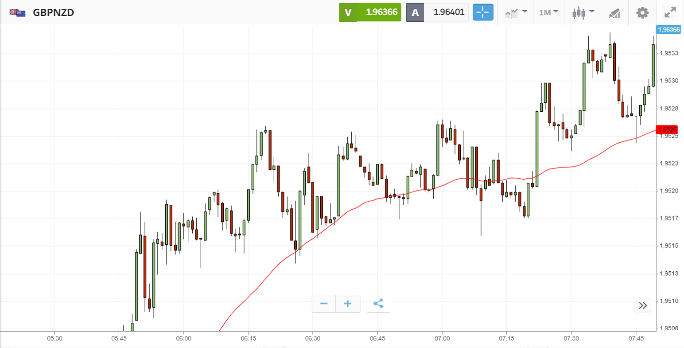Click the red moving average price label
The width and height of the screenshot is (684, 348).
[667, 129]
